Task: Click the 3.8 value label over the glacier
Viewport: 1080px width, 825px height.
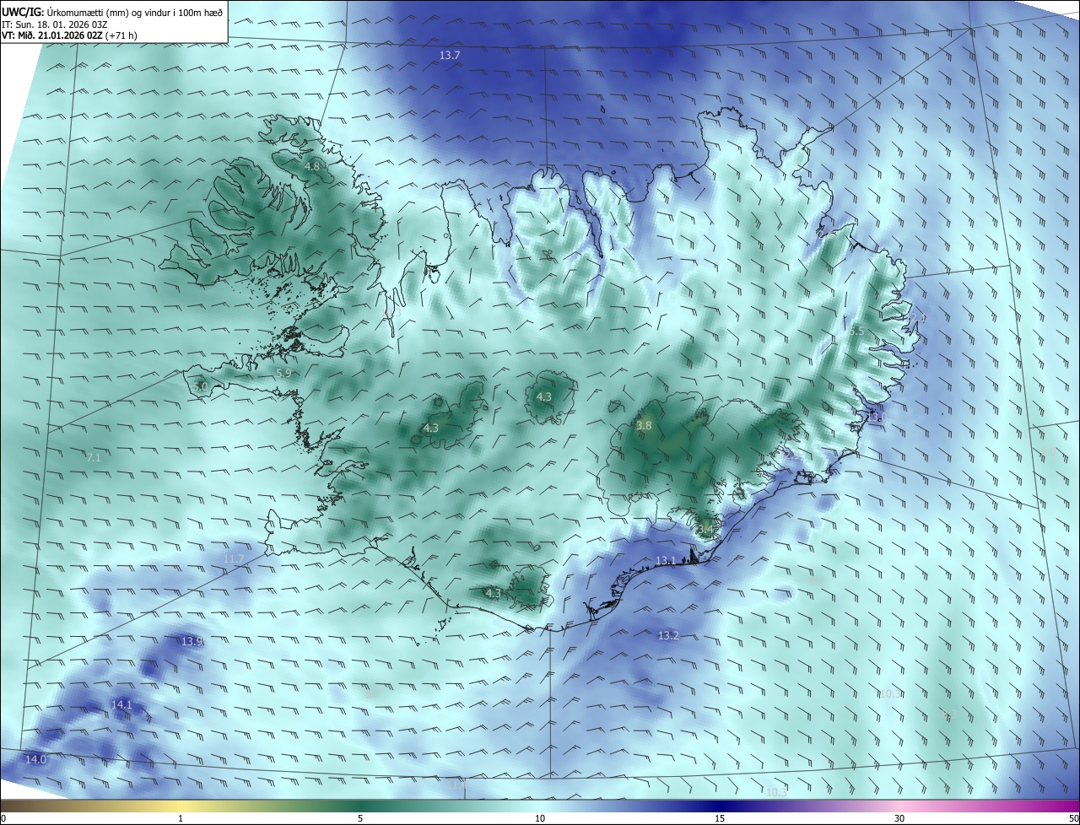Action: [x=644, y=426]
